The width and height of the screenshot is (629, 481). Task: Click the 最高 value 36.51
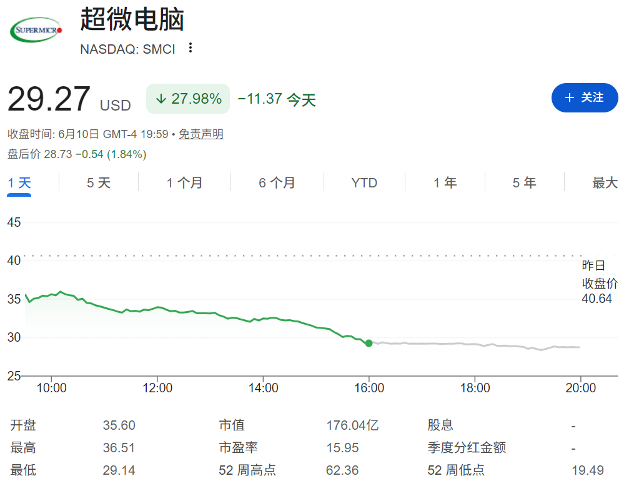[x=119, y=448]
